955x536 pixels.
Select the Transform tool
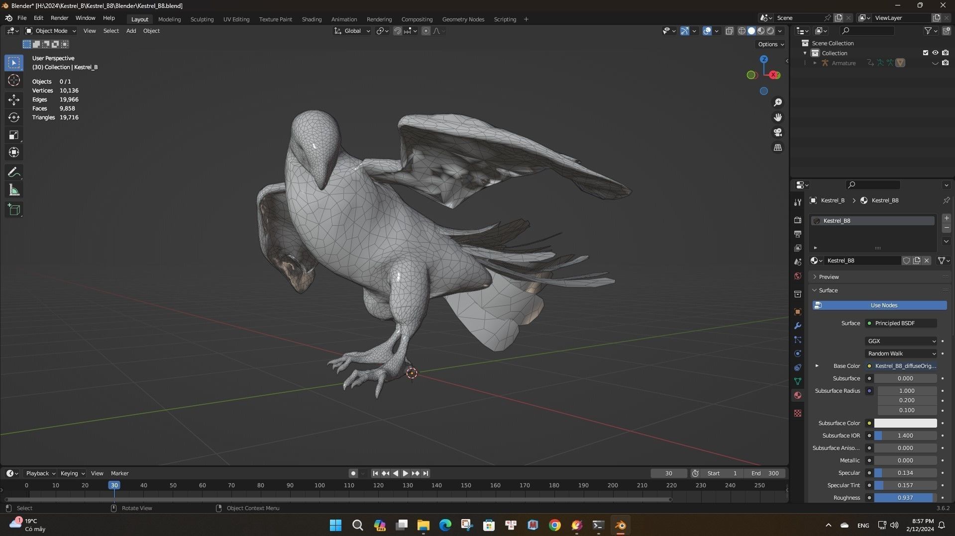[x=14, y=152]
